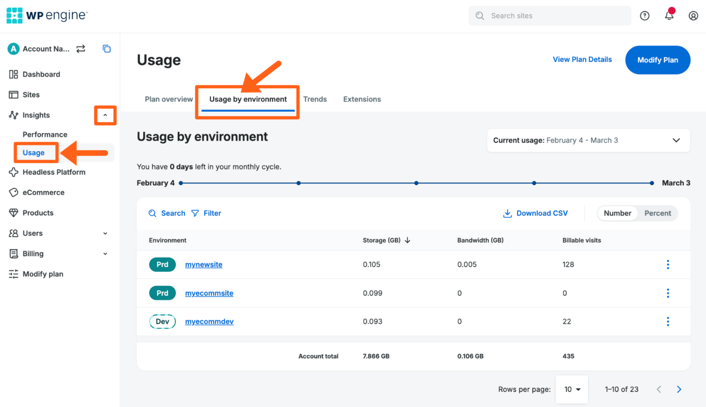
Task: Switch to the Plan overview tab
Action: pos(169,99)
